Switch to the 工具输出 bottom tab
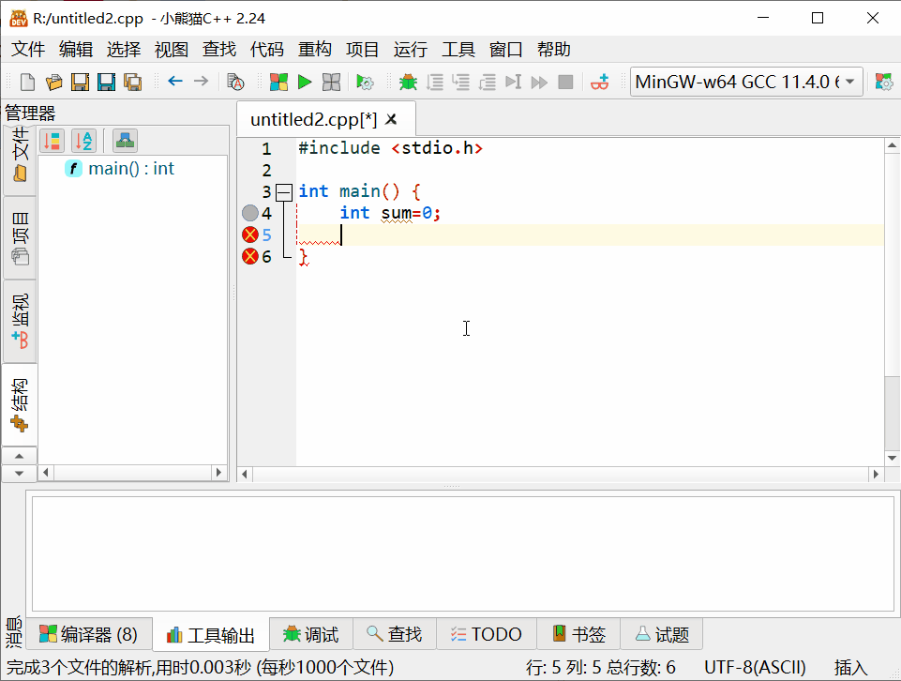Viewport: 901px width, 681px height. click(x=211, y=635)
